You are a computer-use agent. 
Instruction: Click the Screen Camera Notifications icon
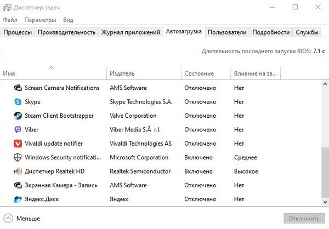18,88
